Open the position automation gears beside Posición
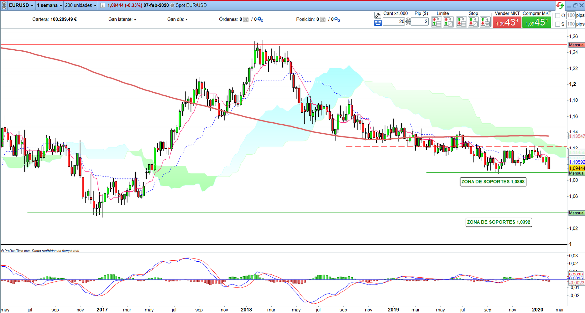Viewport: 585px width, 313px height. tap(337, 19)
